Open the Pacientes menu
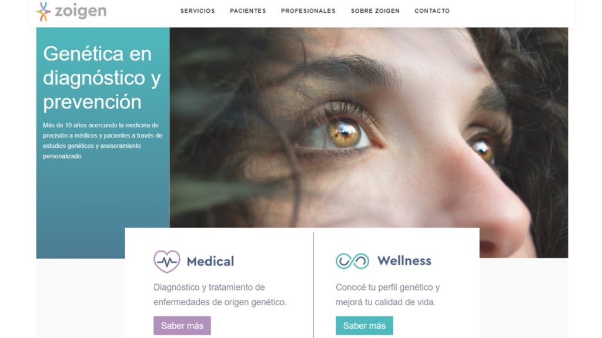The height and width of the screenshot is (338, 602). tap(248, 11)
